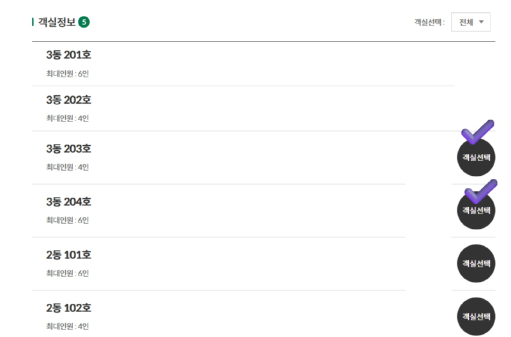This screenshot has width=511, height=337.
Task: Toggle 객실선택 button for 3동 204호
Action: tap(476, 211)
